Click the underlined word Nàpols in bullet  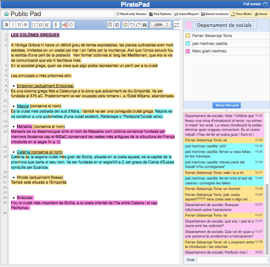click(23, 106)
